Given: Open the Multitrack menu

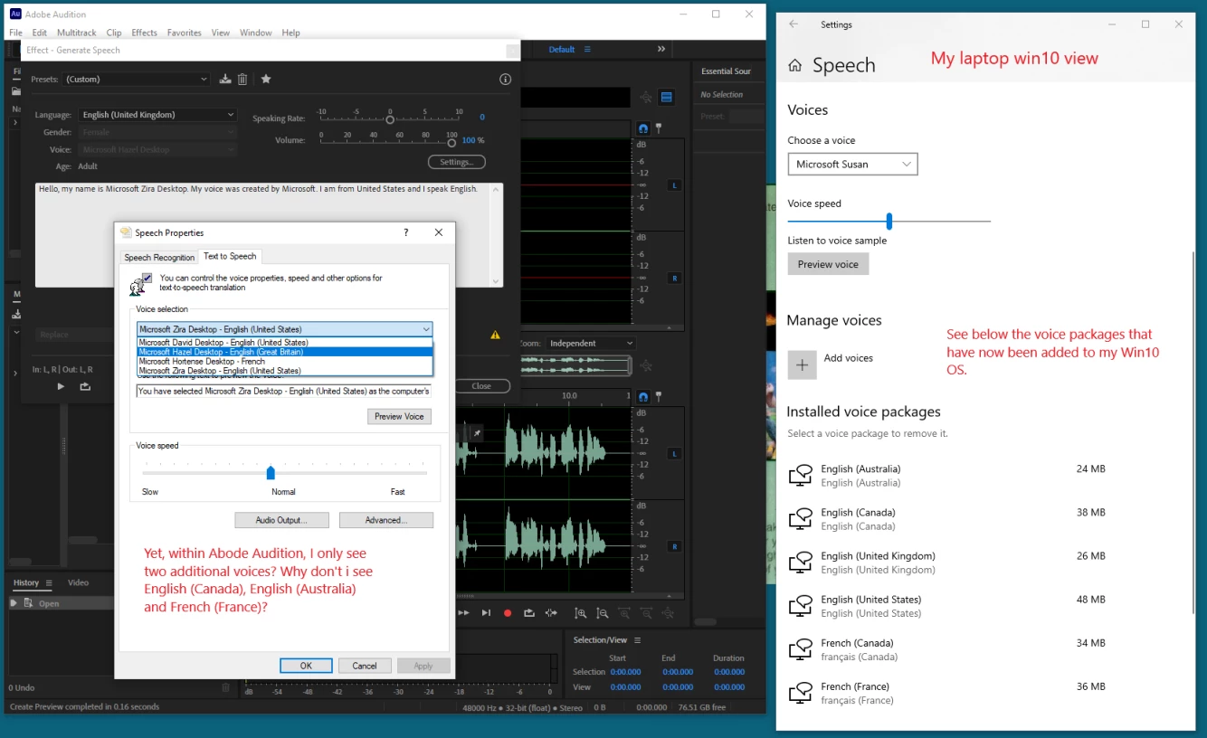Looking at the screenshot, I should [76, 33].
